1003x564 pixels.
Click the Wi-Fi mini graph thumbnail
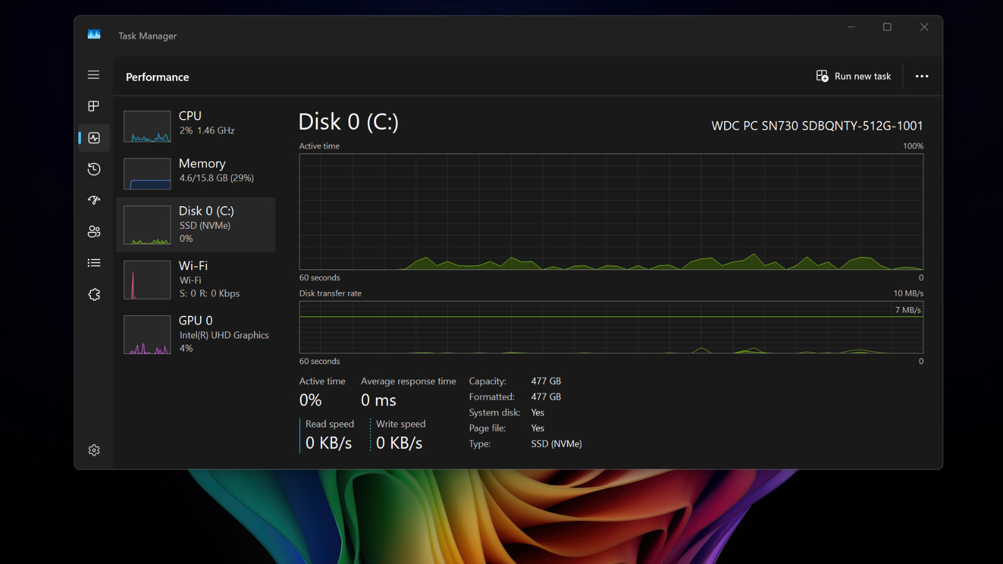tap(147, 279)
